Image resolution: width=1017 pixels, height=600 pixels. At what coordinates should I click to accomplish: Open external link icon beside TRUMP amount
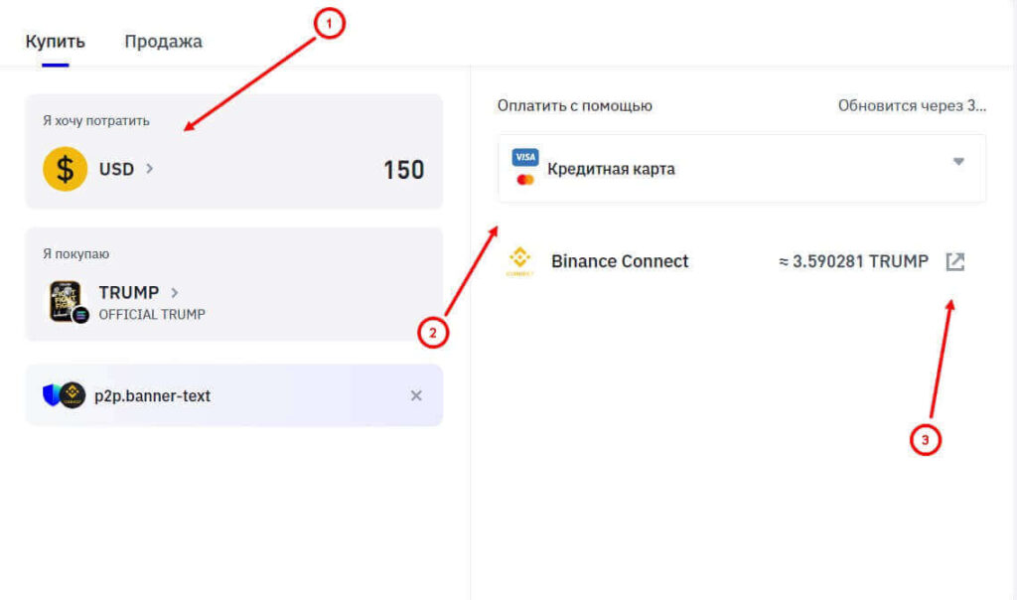(954, 261)
